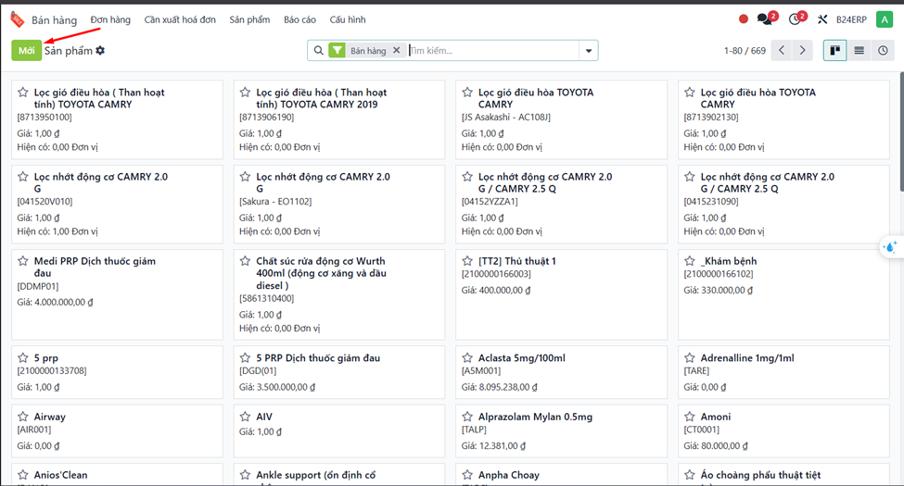Select the kanban view icon
Image resolution: width=904 pixels, height=486 pixels.
pyautogui.click(x=835, y=50)
